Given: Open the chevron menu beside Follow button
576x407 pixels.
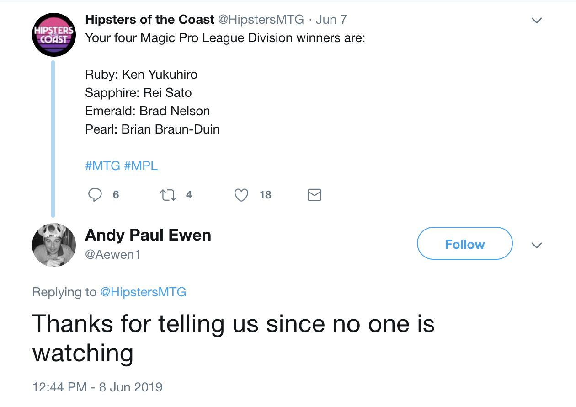Looking at the screenshot, I should pyautogui.click(x=537, y=245).
